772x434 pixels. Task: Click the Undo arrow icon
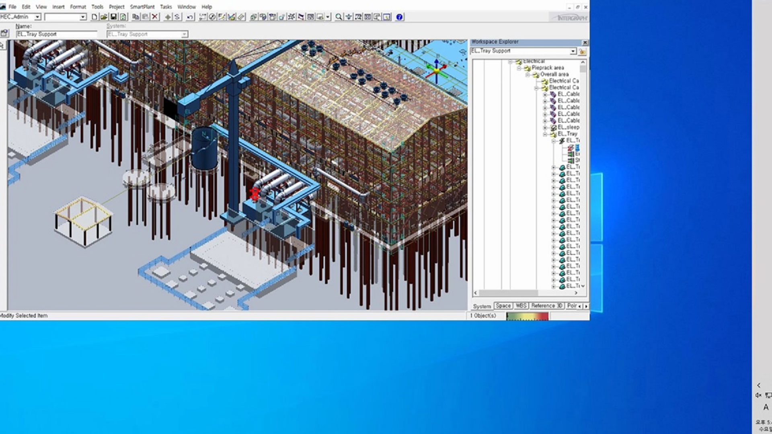(x=190, y=17)
